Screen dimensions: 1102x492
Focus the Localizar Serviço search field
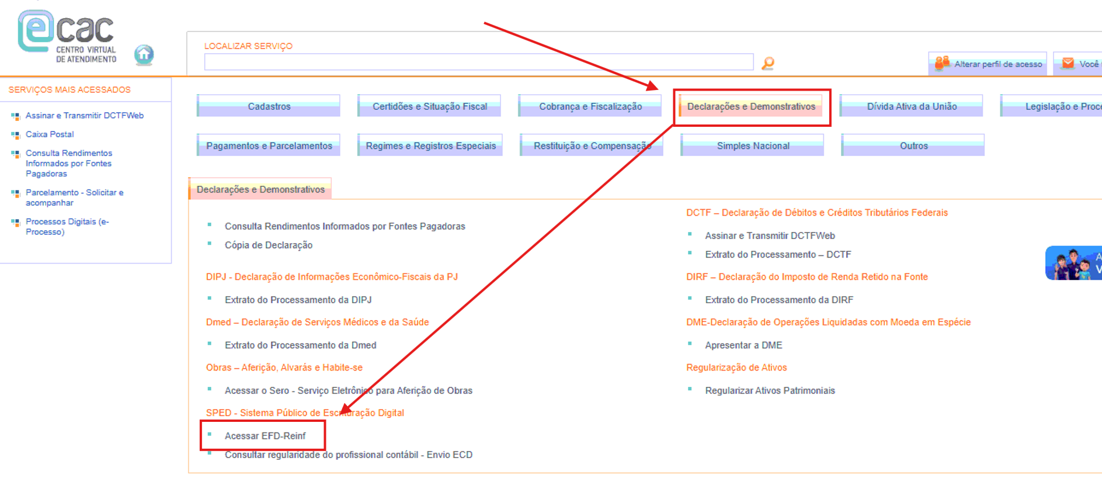(x=479, y=62)
